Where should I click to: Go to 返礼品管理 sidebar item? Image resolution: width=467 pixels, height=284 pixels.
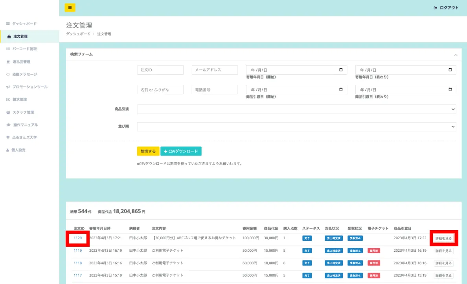(21, 62)
